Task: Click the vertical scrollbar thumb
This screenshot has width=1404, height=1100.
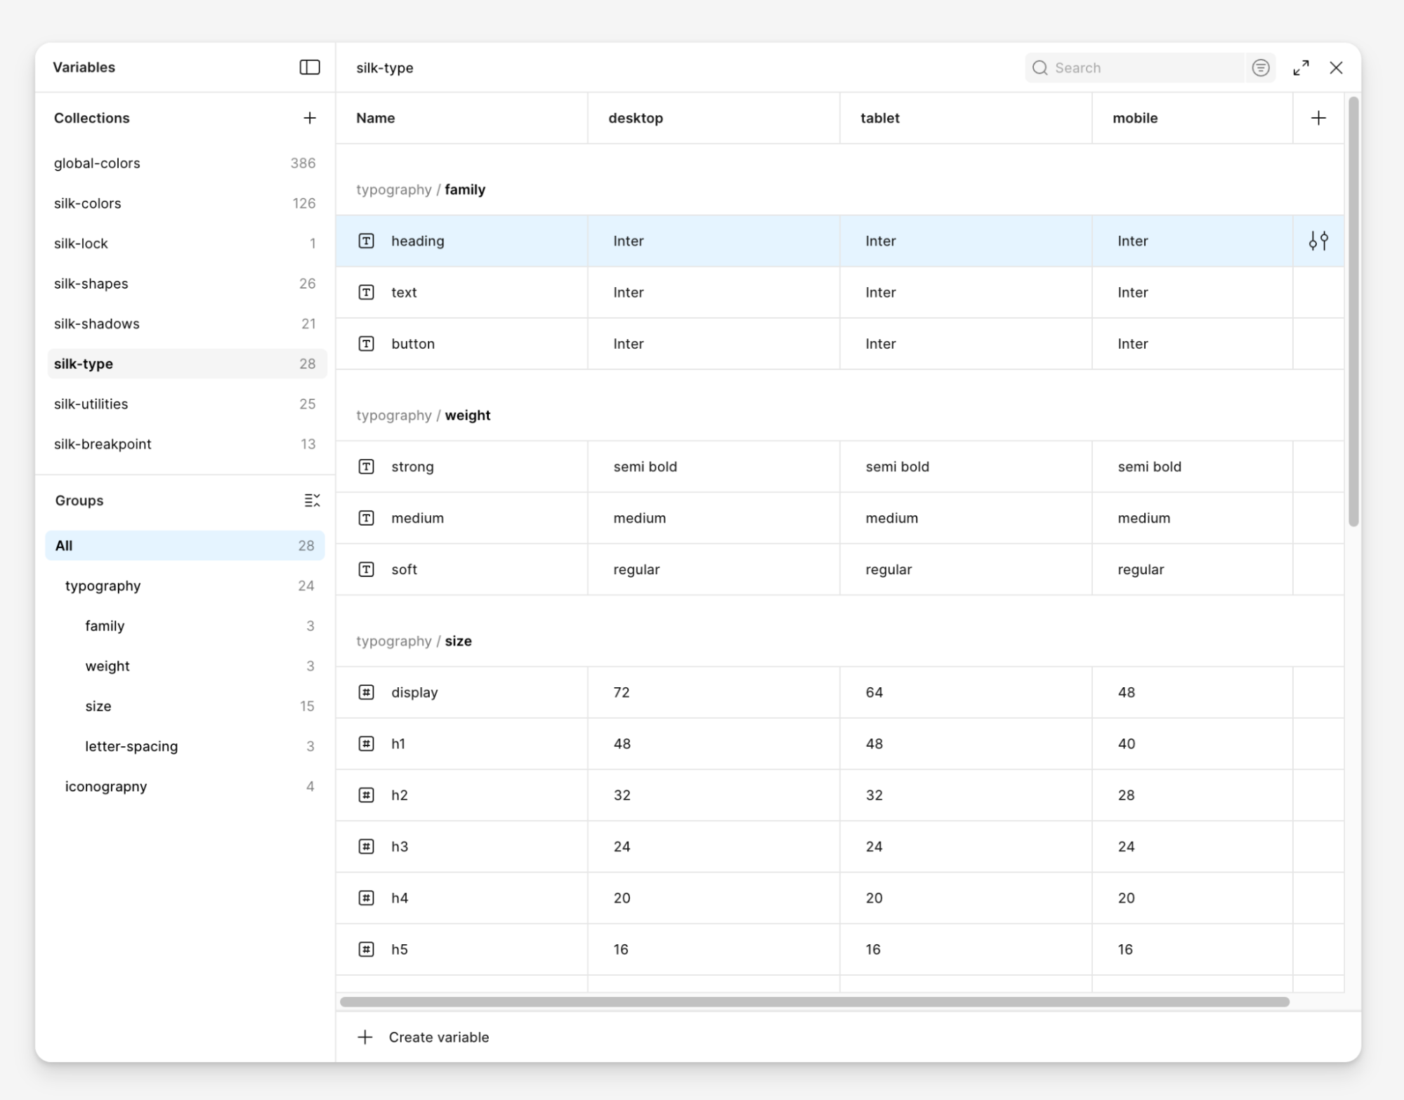Action: pyautogui.click(x=1353, y=312)
